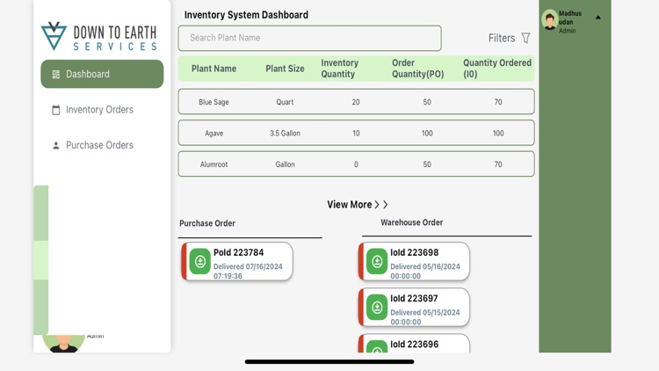Click the Inventory System Dashboard title
Viewport: 659px width, 371px height.
pyautogui.click(x=246, y=15)
